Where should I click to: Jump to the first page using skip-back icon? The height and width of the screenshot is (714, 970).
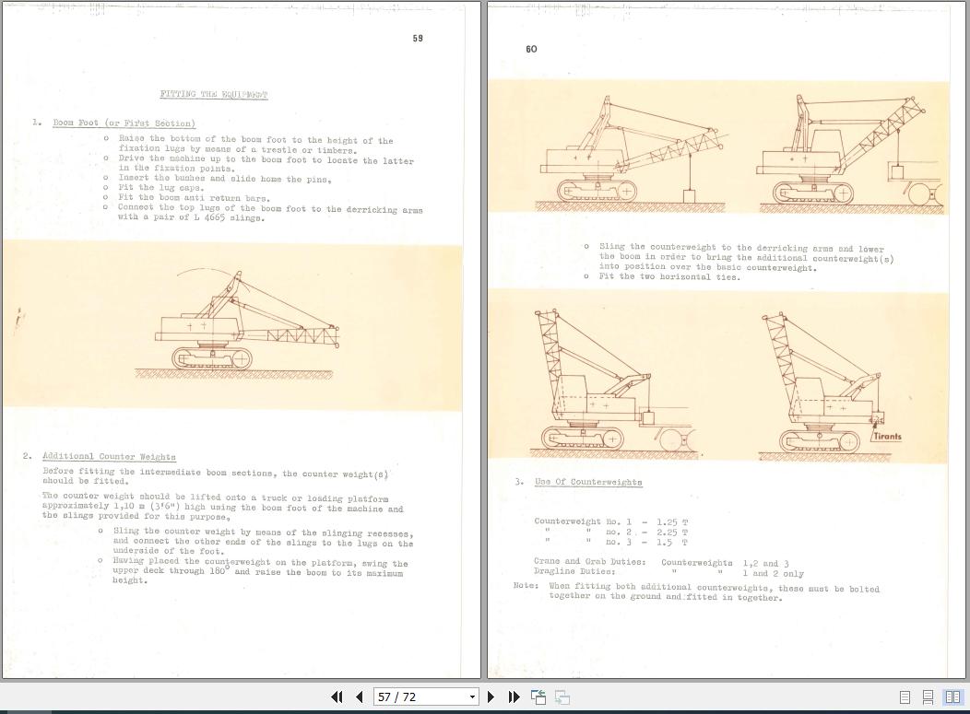pyautogui.click(x=337, y=696)
